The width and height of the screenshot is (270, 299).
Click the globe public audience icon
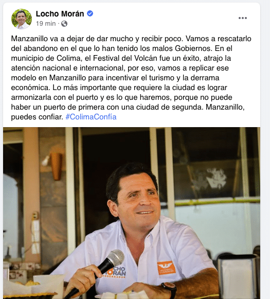(64, 24)
